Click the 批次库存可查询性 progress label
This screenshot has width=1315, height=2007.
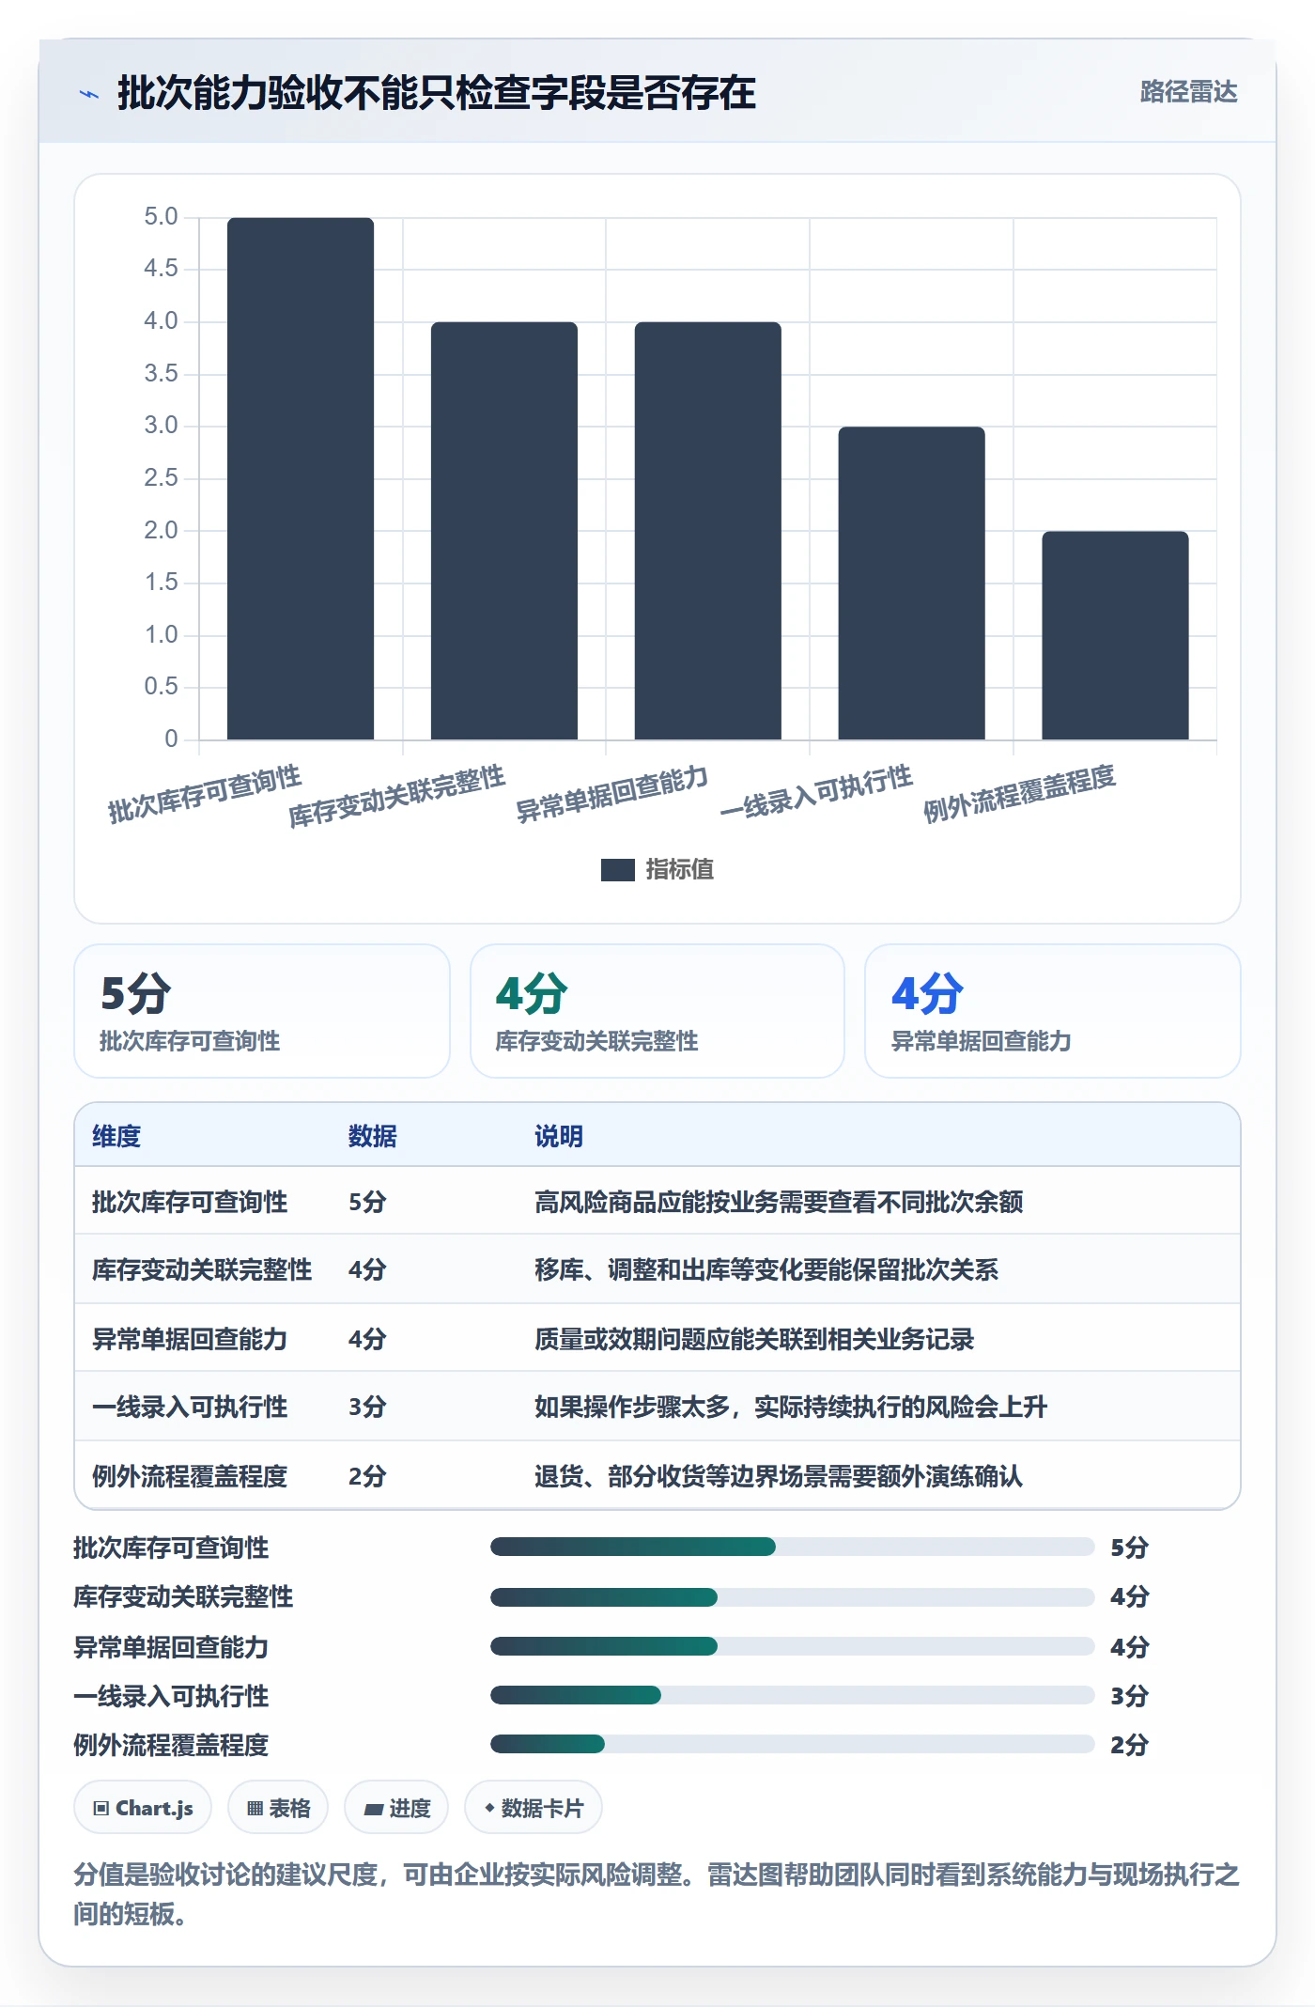[171, 1548]
